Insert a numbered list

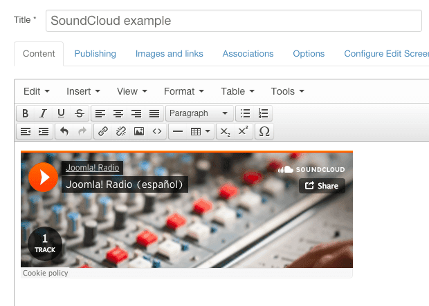tap(263, 113)
